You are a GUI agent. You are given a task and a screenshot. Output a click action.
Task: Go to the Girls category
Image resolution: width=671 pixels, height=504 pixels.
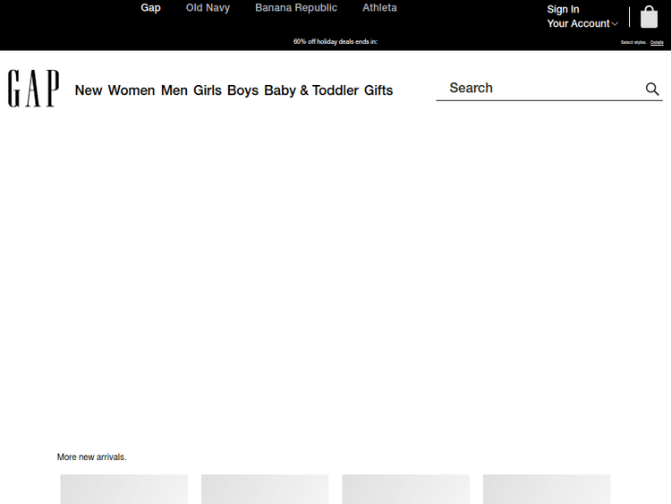pos(208,90)
